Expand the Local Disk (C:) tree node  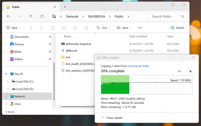pos(8,81)
